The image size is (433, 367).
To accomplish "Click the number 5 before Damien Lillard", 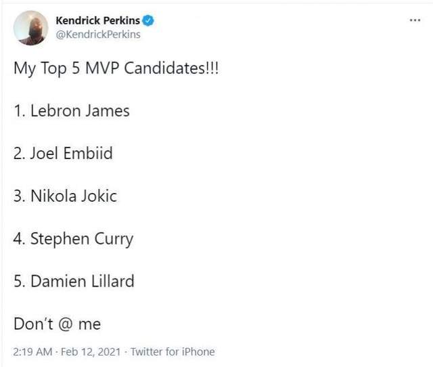I will 20,282.
